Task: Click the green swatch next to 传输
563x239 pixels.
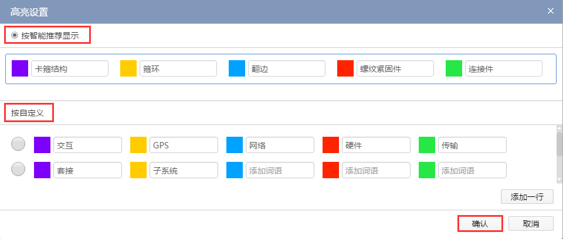Action: (x=427, y=145)
